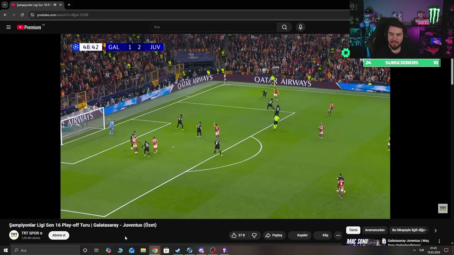The width and height of the screenshot is (454, 255).
Task: Reload the YouTube page
Action: [x=22, y=15]
